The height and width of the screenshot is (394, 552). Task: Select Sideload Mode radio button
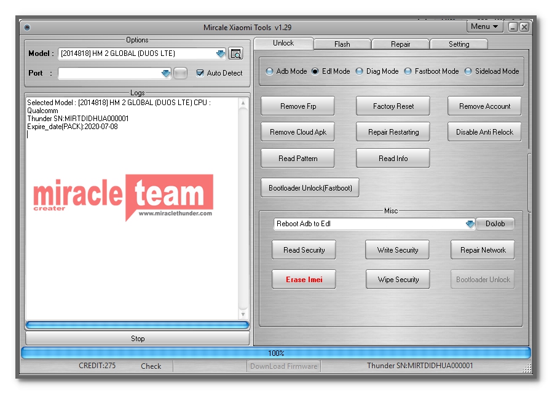click(x=468, y=71)
